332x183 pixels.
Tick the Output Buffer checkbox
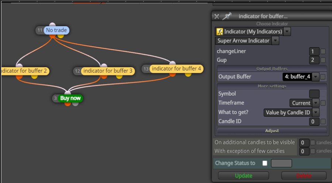(x=323, y=77)
